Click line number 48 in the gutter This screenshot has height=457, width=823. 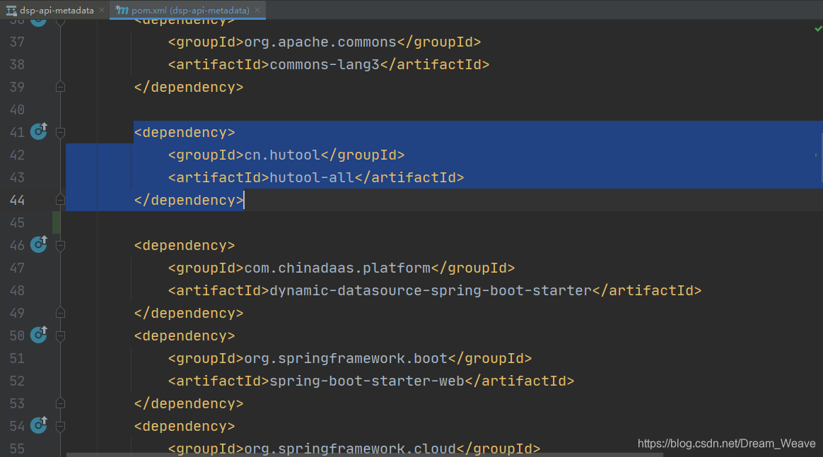(x=17, y=290)
